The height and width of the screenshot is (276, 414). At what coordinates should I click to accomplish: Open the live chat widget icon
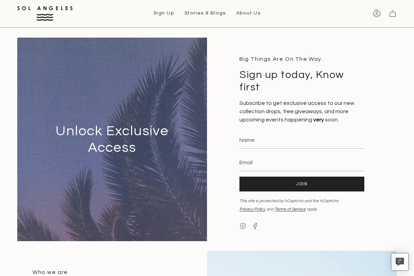click(400, 262)
